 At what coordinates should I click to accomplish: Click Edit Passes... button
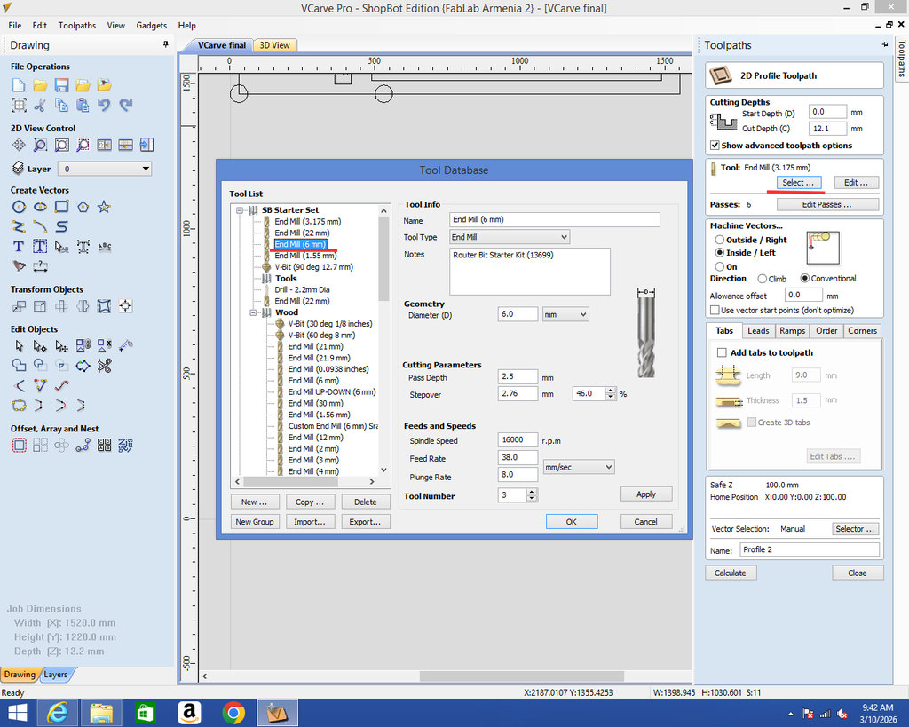pyautogui.click(x=826, y=205)
